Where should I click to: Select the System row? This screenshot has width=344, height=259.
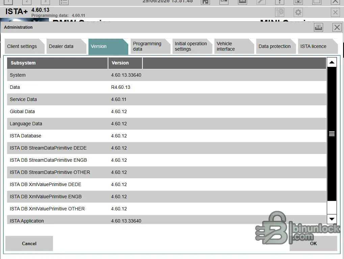tap(167, 75)
